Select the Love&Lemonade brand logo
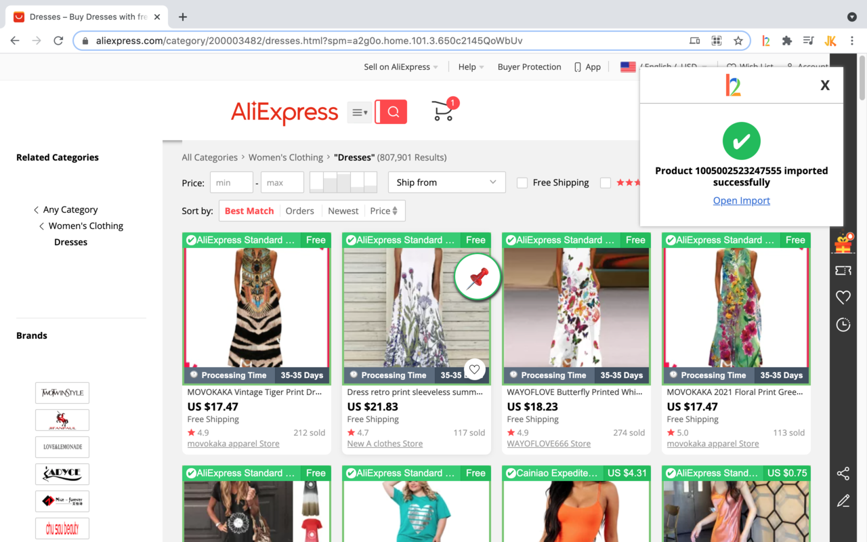Image resolution: width=867 pixels, height=542 pixels. [62, 447]
